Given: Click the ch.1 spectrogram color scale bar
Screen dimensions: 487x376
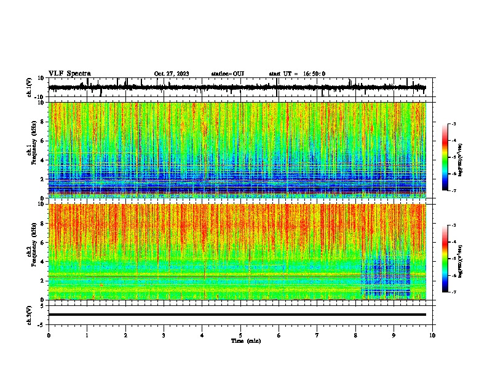Looking at the screenshot, I should 445,157.
